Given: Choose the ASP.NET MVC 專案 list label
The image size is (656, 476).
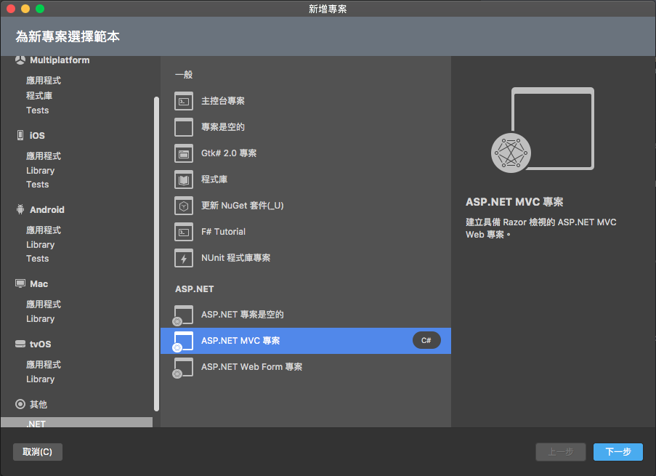Looking at the screenshot, I should pos(240,340).
